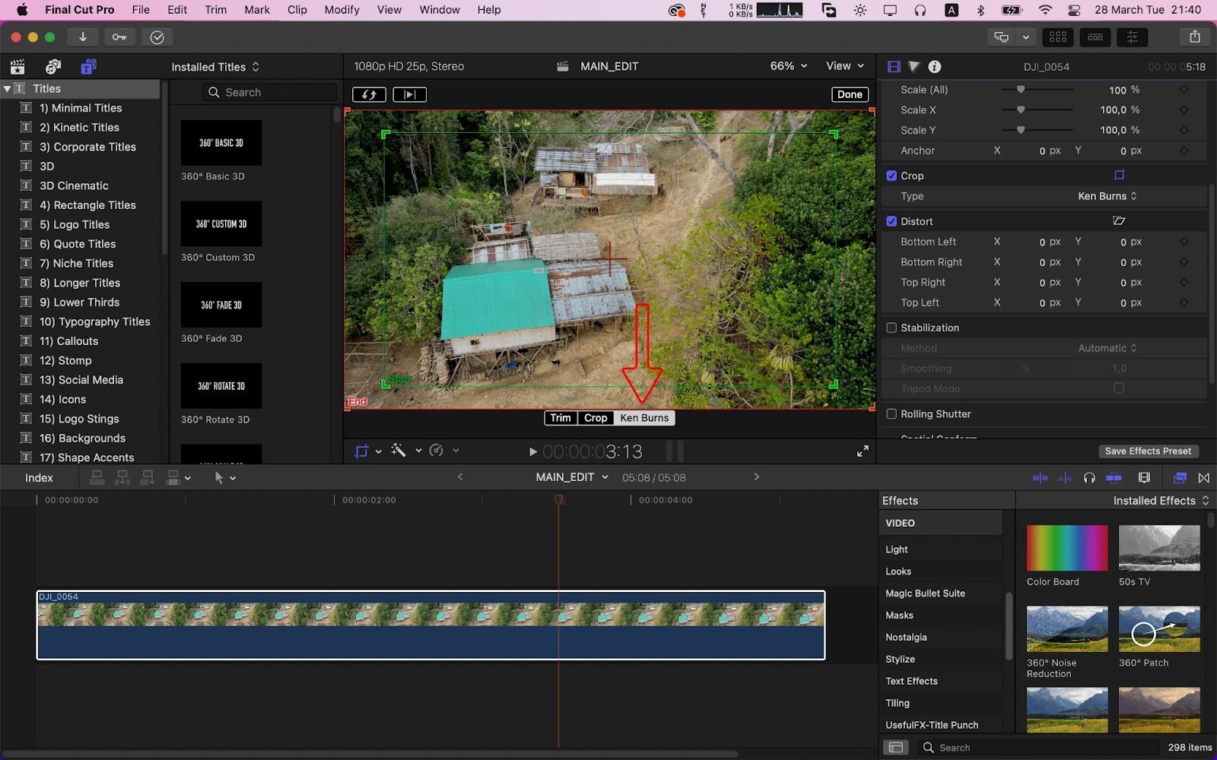Click the Done button in viewer
The image size is (1217, 760).
(x=850, y=94)
